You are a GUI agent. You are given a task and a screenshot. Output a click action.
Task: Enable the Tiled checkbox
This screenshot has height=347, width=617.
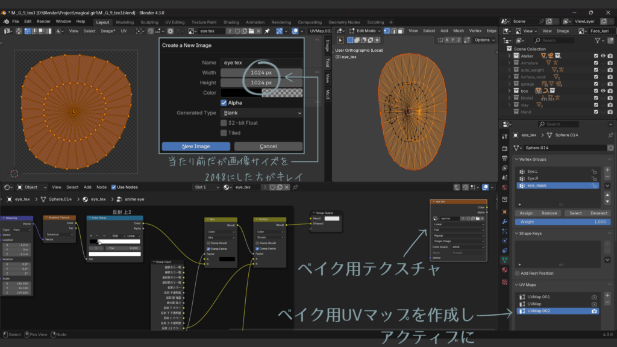(224, 133)
